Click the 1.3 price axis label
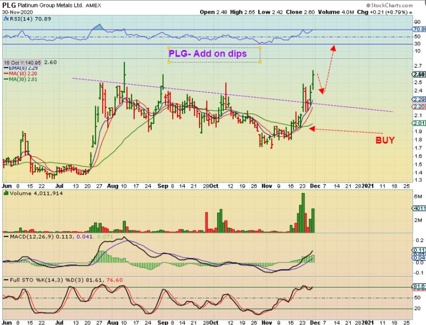The width and height of the screenshot is (426, 325). click(x=418, y=180)
